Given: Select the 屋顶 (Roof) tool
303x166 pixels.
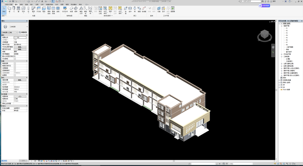Looking at the screenshot, I should pos(34,9).
